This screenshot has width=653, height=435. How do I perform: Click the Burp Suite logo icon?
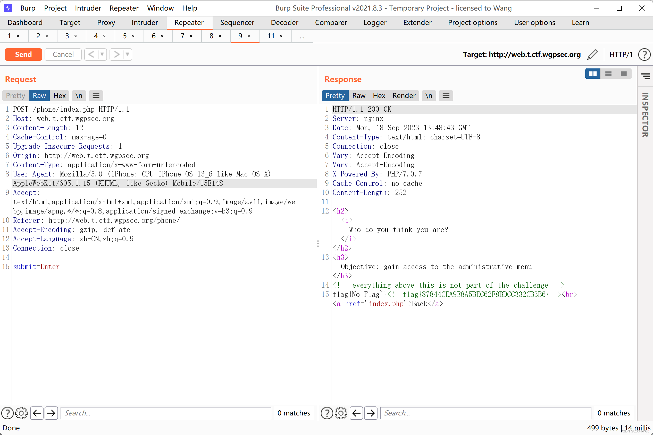(x=8, y=8)
